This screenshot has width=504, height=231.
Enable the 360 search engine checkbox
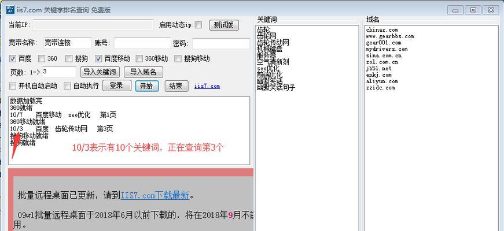tap(42, 58)
